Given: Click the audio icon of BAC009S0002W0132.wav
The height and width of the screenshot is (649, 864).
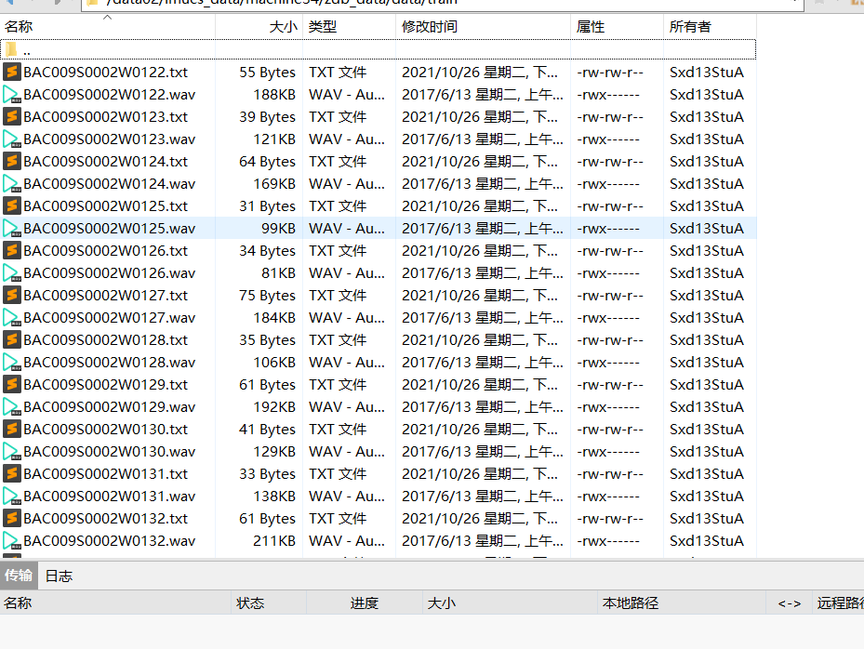Looking at the screenshot, I should (12, 540).
